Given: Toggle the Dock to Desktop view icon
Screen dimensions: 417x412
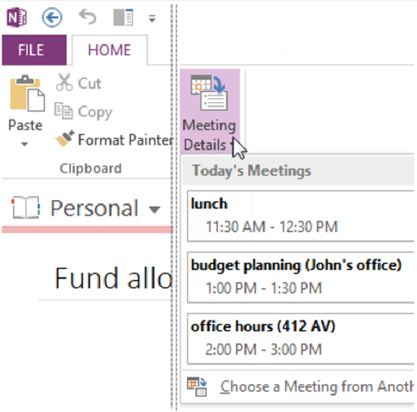Looking at the screenshot, I should pos(123,17).
